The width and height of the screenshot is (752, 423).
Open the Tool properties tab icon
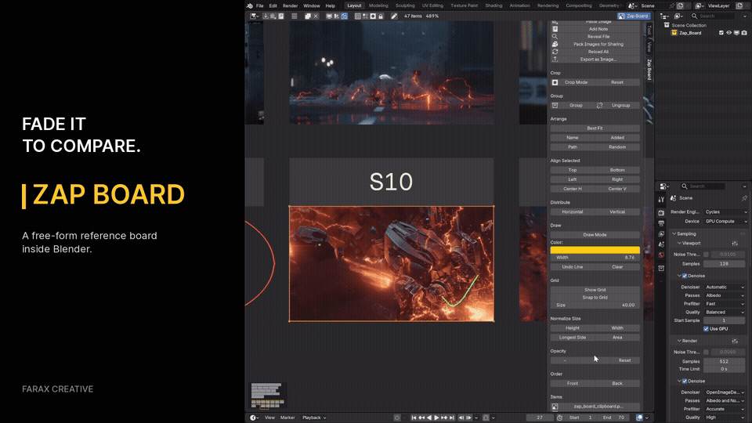pos(661,200)
